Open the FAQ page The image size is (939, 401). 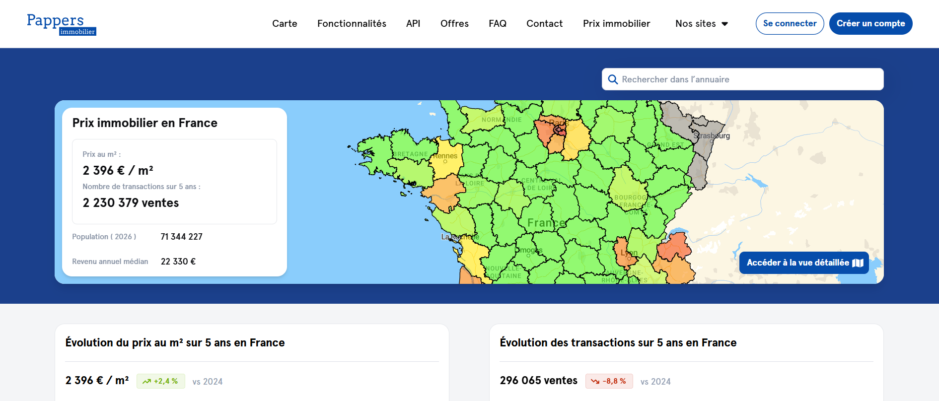tap(498, 24)
